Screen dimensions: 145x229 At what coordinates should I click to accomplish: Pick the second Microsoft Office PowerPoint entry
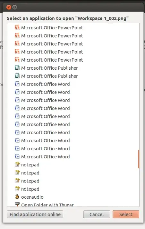[x=73, y=35]
